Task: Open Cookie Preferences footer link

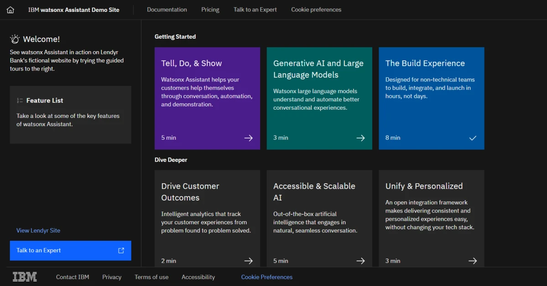Action: [x=267, y=277]
